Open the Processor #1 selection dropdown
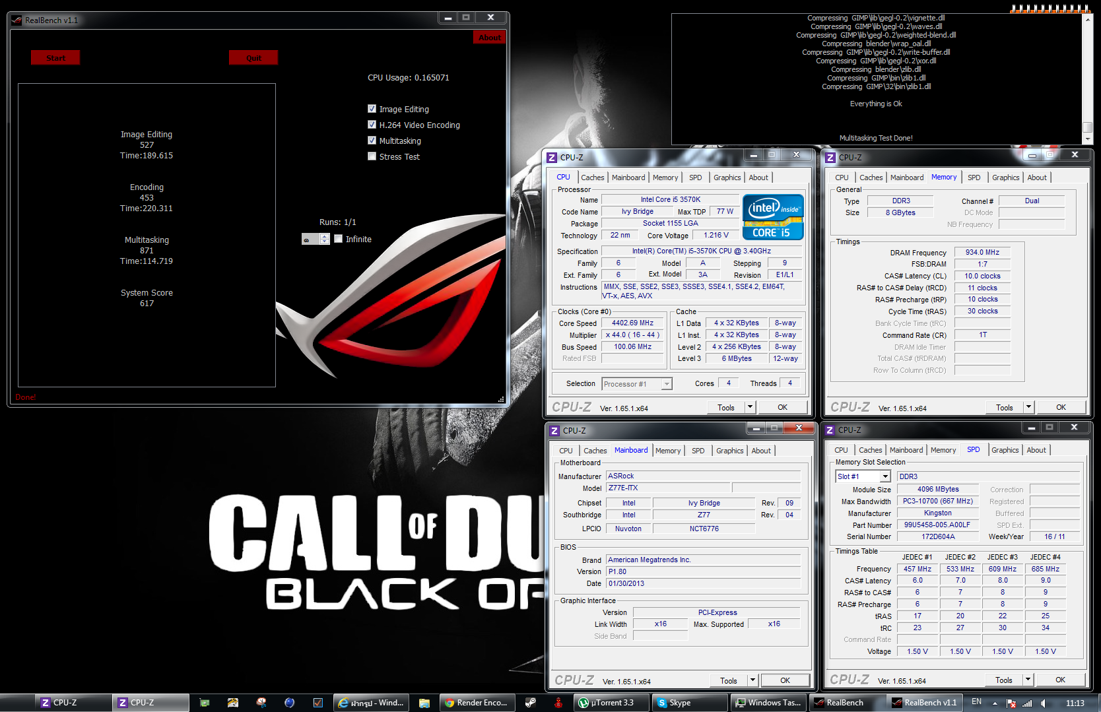The width and height of the screenshot is (1101, 712). click(x=667, y=384)
